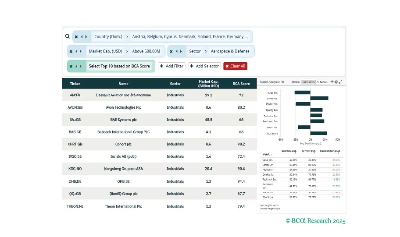Delete the Top 10 BCA Score selector
Viewport: 400px width, 237px height.
click(x=71, y=66)
